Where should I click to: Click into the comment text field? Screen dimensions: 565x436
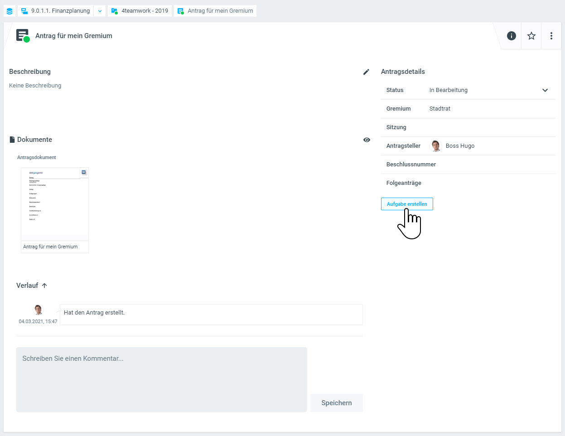(161, 379)
